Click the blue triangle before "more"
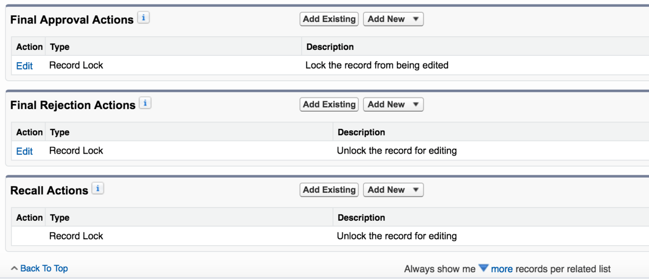The width and height of the screenshot is (649, 279). tap(483, 268)
